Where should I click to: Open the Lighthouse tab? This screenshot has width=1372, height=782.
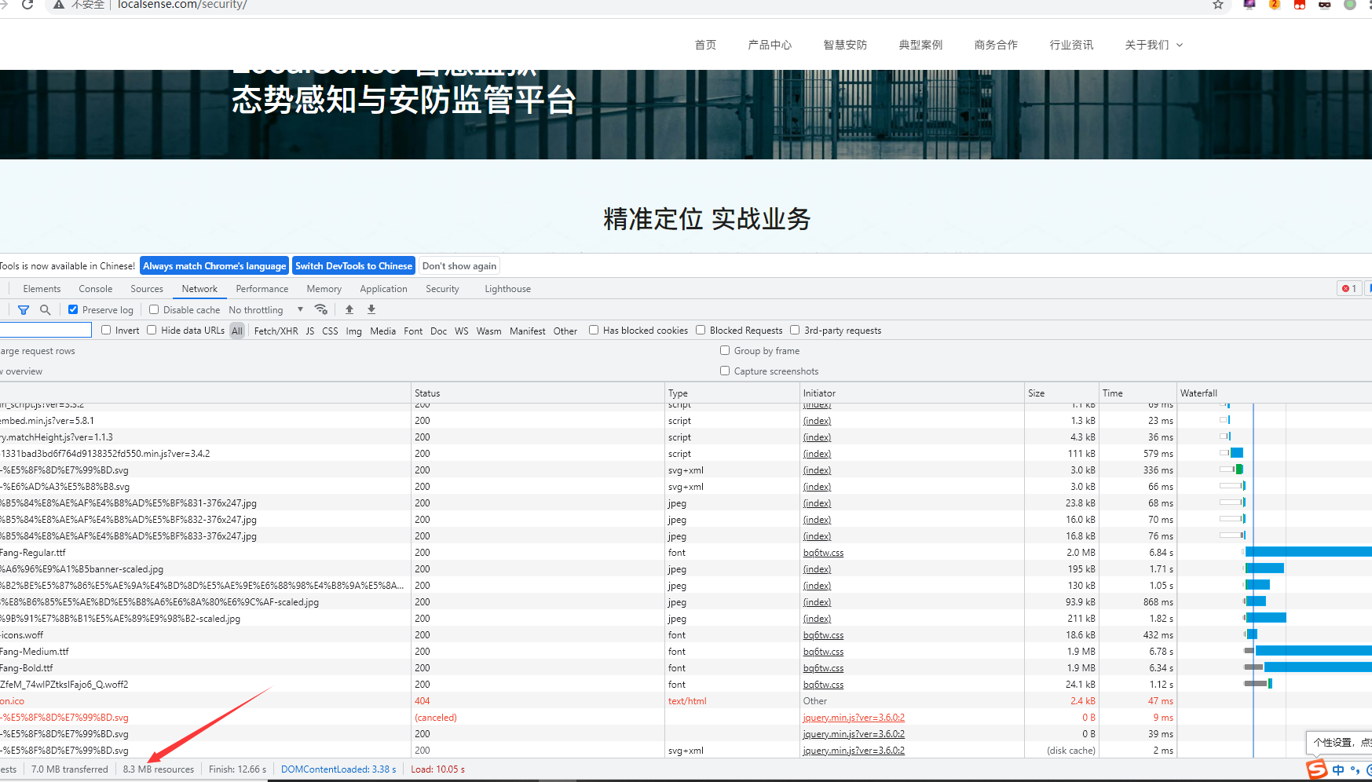click(x=507, y=289)
